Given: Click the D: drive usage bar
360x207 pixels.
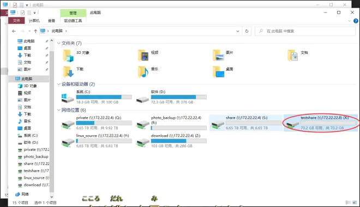Looking at the screenshot, I should click(x=178, y=97).
